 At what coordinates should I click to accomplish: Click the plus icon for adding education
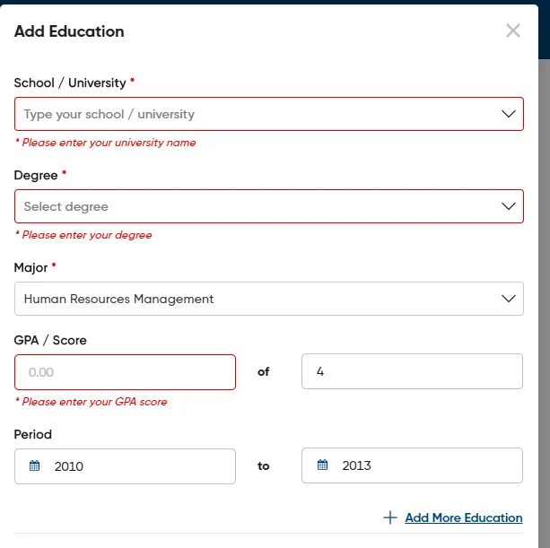click(389, 518)
